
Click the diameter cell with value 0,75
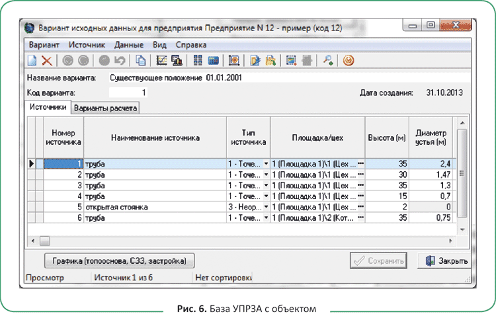(x=431, y=217)
